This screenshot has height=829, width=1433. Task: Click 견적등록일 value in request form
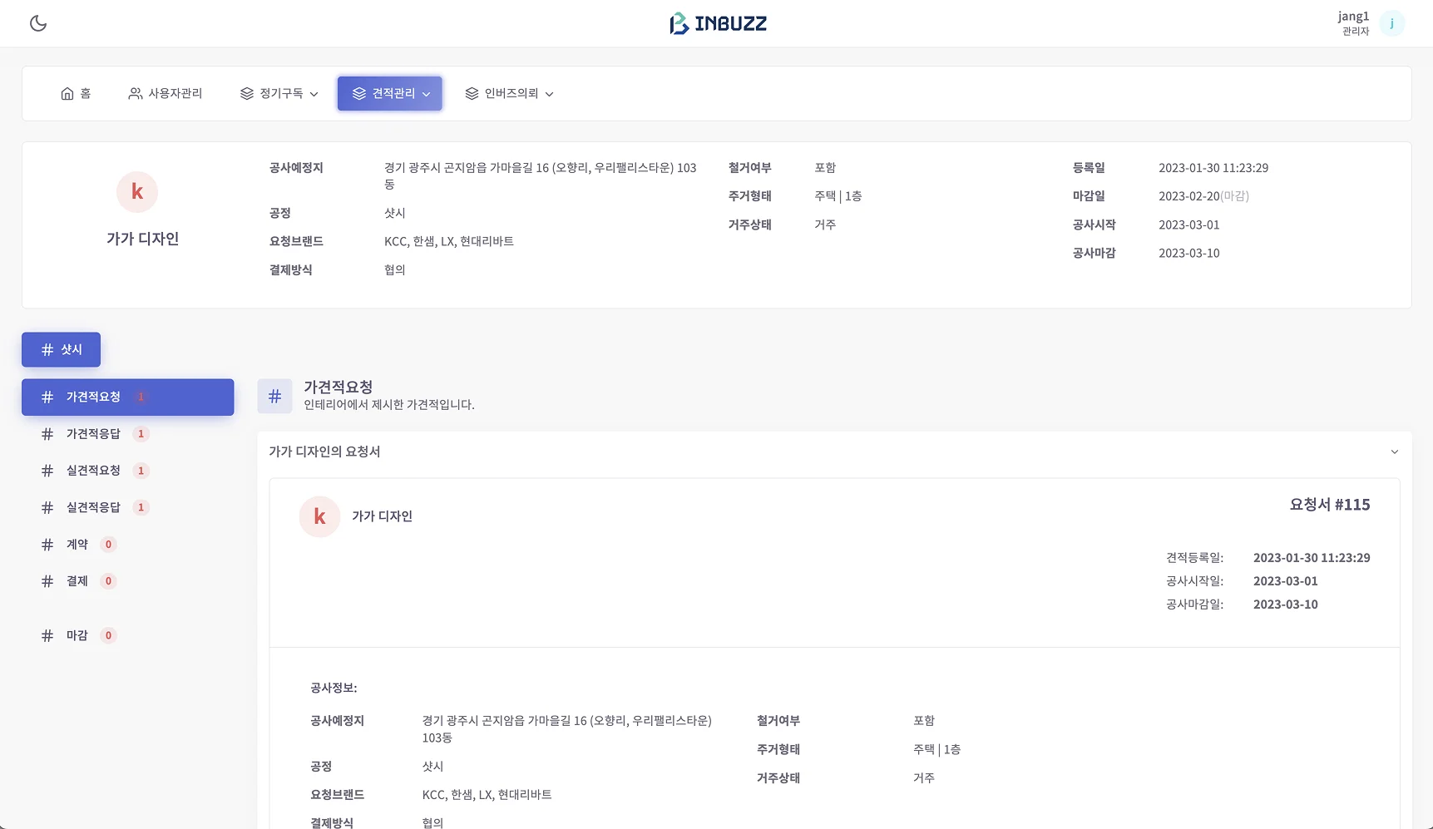1312,558
